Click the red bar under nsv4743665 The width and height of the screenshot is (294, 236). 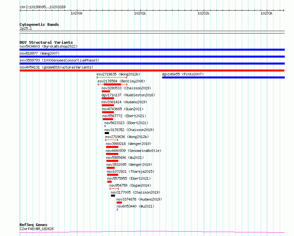108,112
